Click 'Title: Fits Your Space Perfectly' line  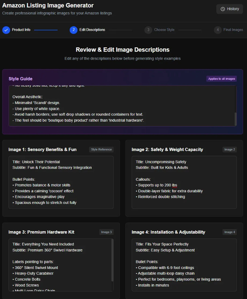tap(162, 244)
